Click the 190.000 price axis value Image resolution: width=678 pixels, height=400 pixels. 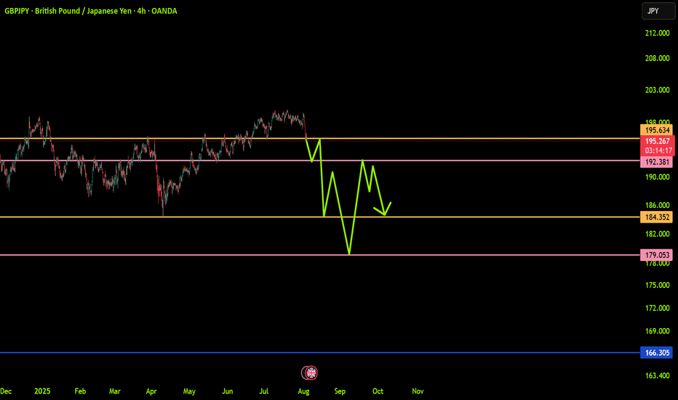(657, 177)
